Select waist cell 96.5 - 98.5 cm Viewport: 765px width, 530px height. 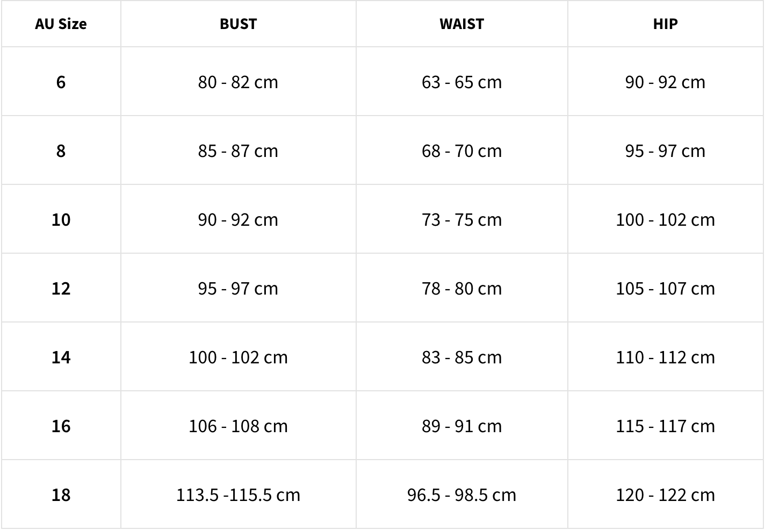461,495
